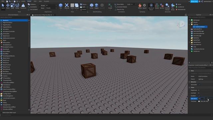Expand the StarterPlayer tree node
The image size is (213, 120).
[x=189, y=42]
